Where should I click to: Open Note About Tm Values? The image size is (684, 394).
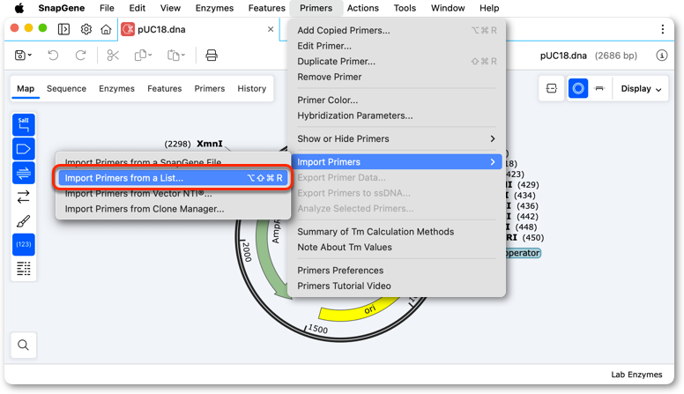[397, 247]
